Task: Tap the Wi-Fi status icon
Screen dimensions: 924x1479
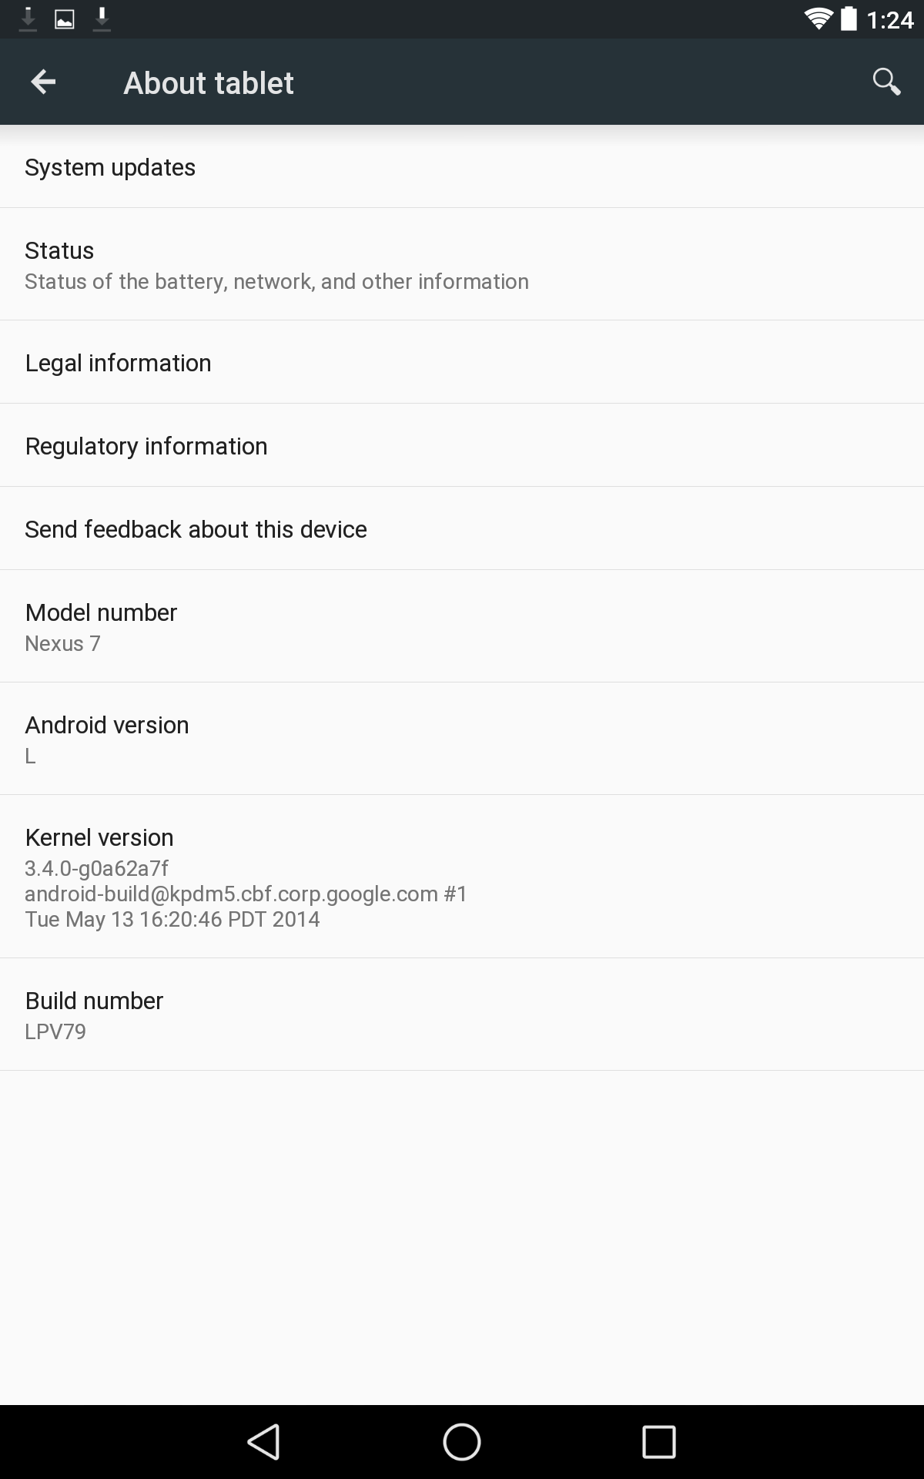Action: (x=818, y=19)
